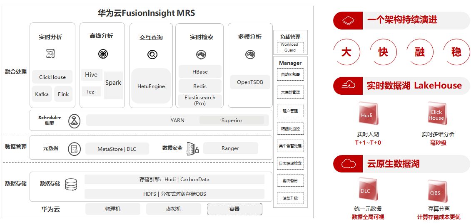Select the Elasticsearch (Pro) box
Image resolution: width=471 pixels, height=224 pixels.
click(x=200, y=101)
